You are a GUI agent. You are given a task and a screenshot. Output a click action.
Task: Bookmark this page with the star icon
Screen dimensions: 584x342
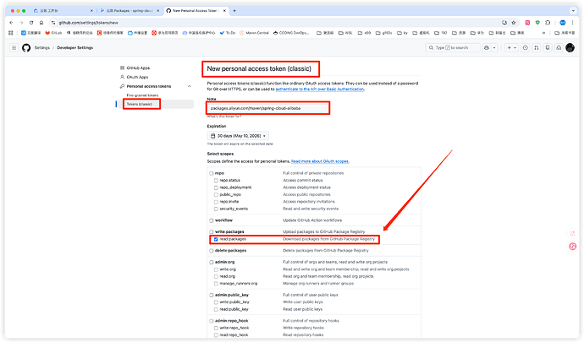(514, 23)
